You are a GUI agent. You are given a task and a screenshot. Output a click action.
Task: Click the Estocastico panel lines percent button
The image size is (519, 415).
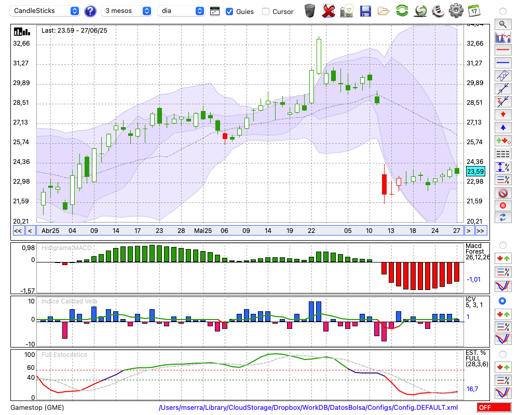pyautogui.click(x=503, y=380)
